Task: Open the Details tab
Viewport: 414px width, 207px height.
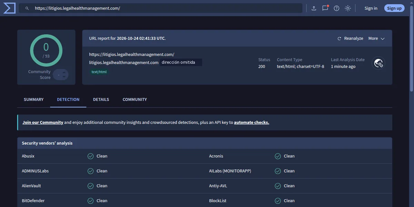Action: click(101, 99)
